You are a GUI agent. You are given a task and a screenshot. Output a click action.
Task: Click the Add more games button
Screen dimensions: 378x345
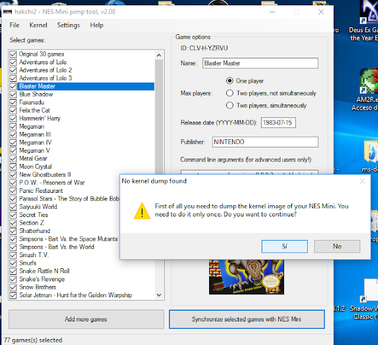[x=86, y=319]
